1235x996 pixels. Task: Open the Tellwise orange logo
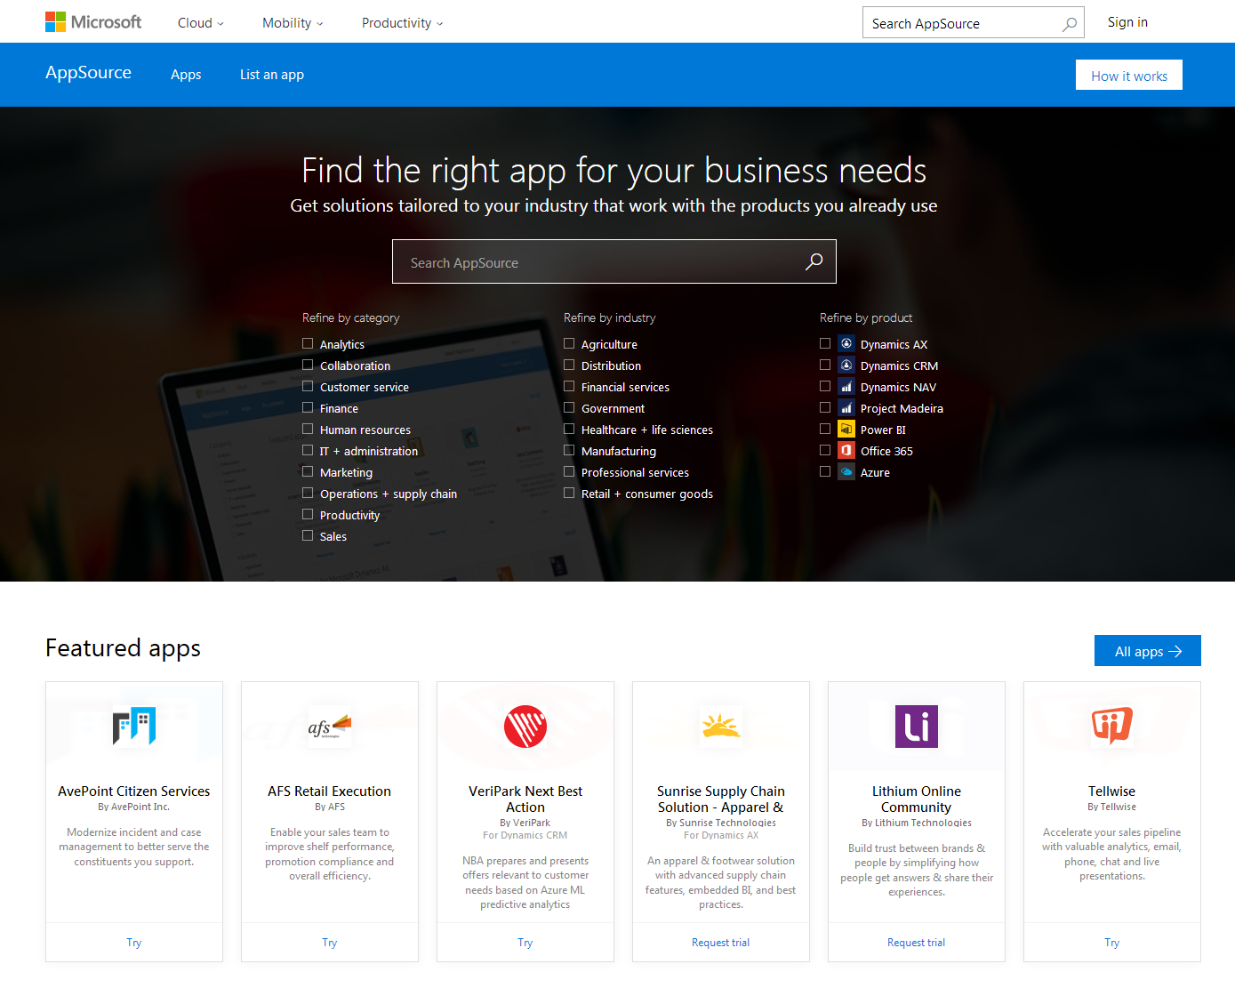coord(1112,726)
